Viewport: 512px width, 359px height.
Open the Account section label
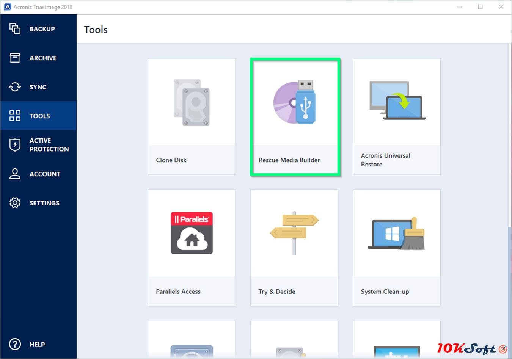(x=45, y=174)
